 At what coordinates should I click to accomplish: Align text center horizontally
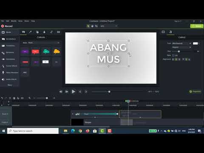pos(176,59)
